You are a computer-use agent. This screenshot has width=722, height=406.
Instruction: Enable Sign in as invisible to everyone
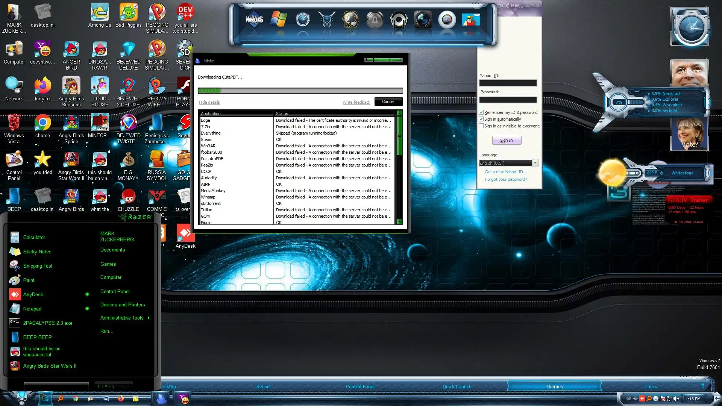[x=481, y=126]
